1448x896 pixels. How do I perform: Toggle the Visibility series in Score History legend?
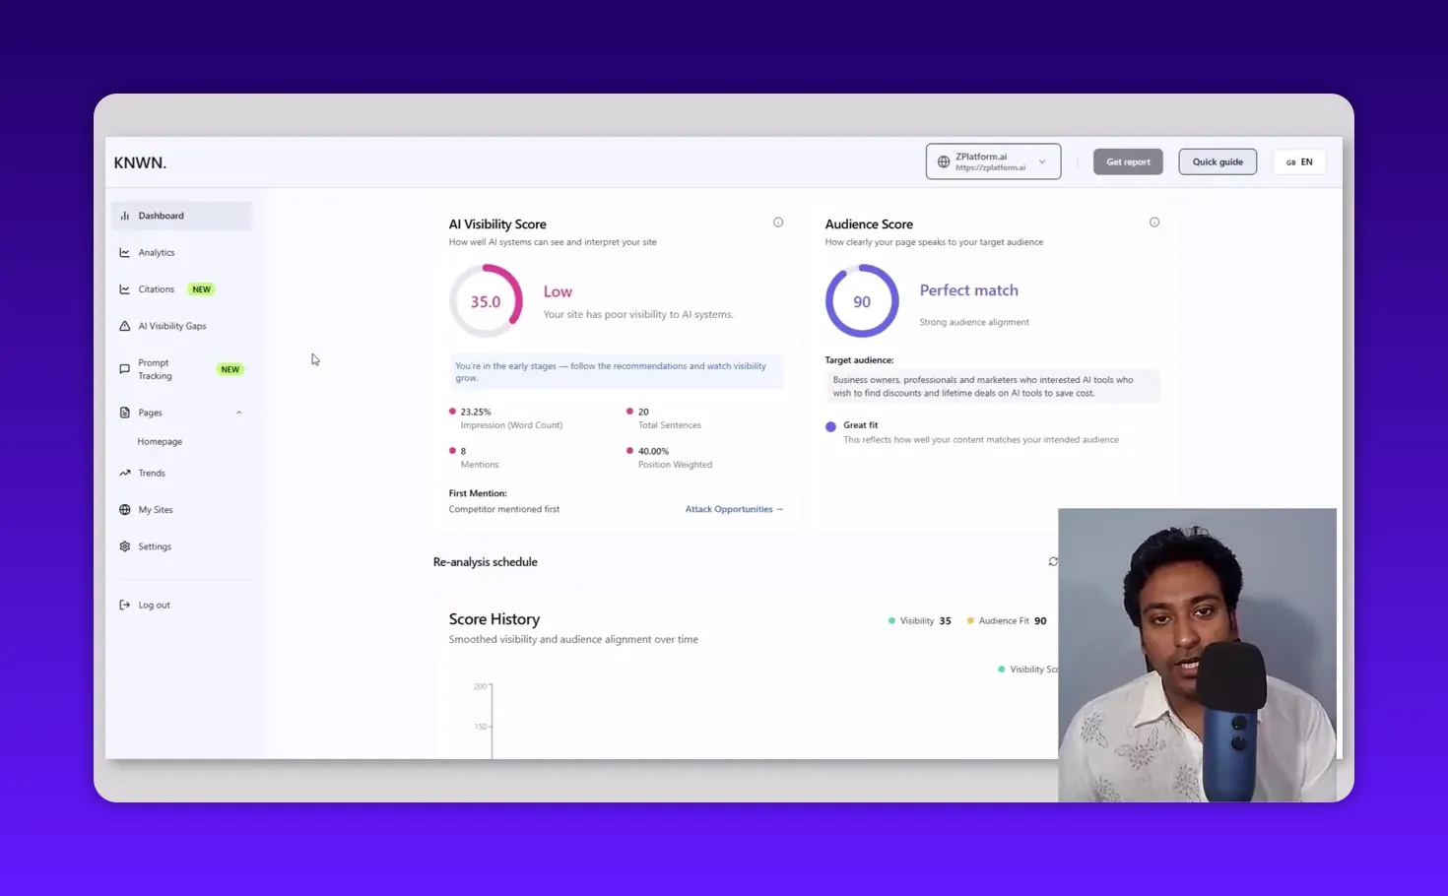[918, 620]
